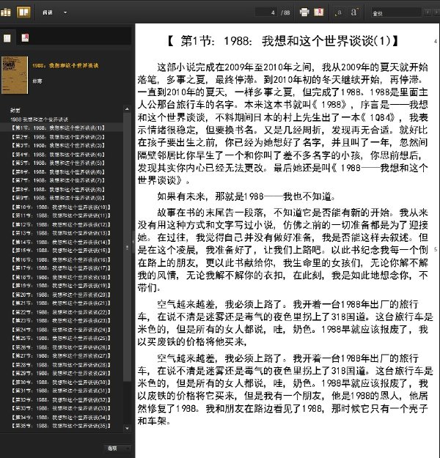Collapse the sidebar with the panel divider handle

[x=133, y=242]
